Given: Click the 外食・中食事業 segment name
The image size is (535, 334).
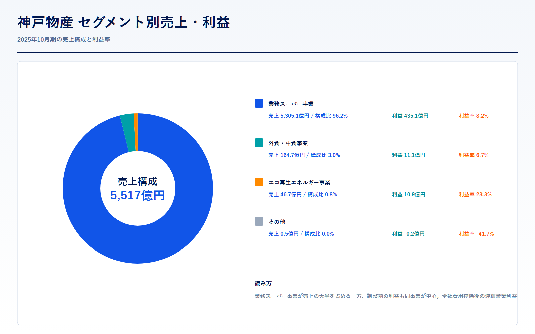Looking at the screenshot, I should point(288,143).
